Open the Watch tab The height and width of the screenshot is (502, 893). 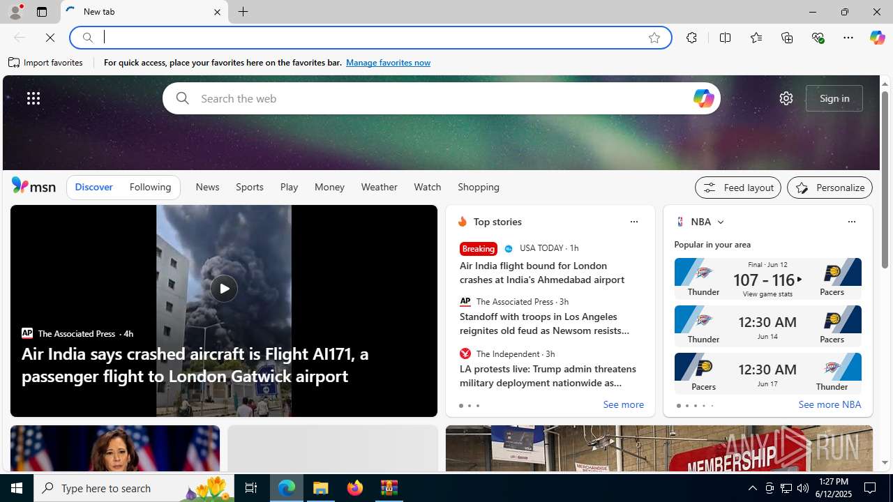pos(427,187)
